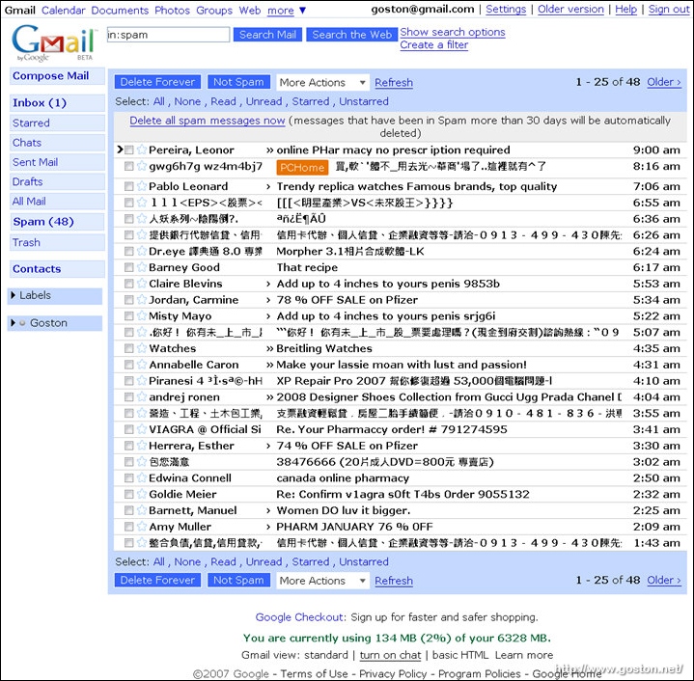Star the Goldie Meier message
Screen dimensions: 694x681
(142, 494)
